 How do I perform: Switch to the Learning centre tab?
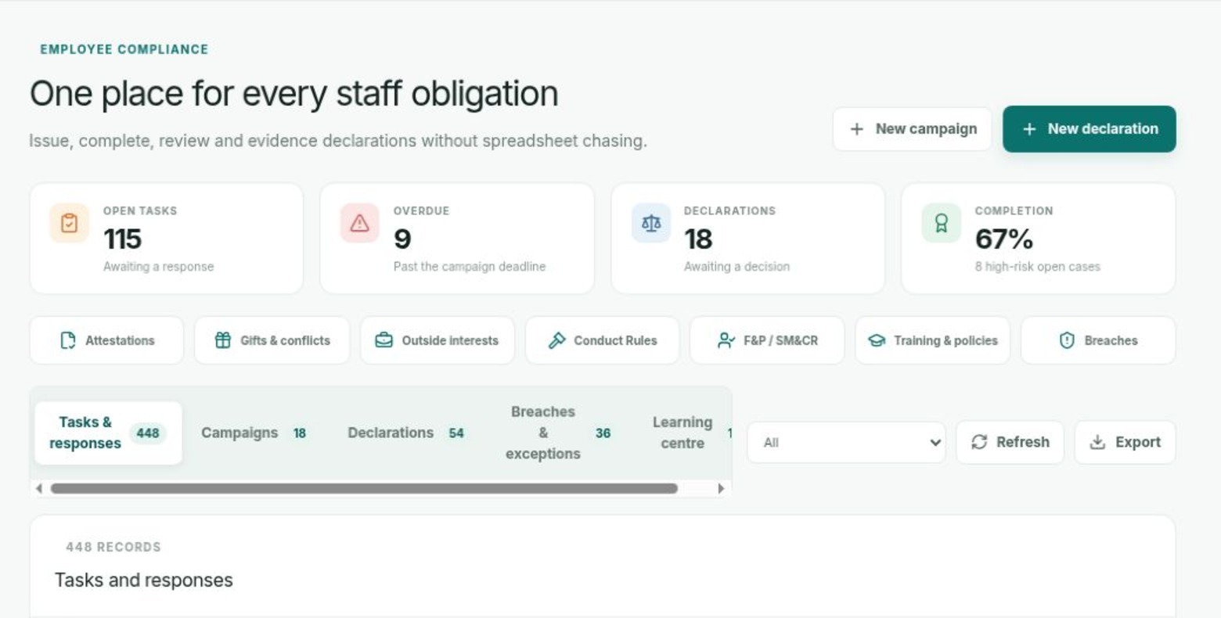pyautogui.click(x=684, y=433)
